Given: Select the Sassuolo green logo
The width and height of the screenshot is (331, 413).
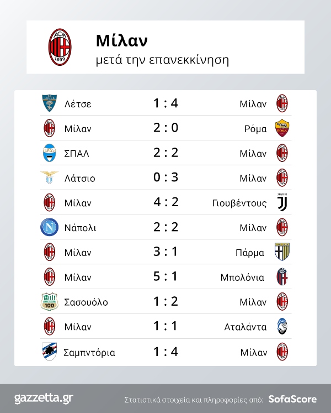Looking at the screenshot, I should tap(49, 302).
